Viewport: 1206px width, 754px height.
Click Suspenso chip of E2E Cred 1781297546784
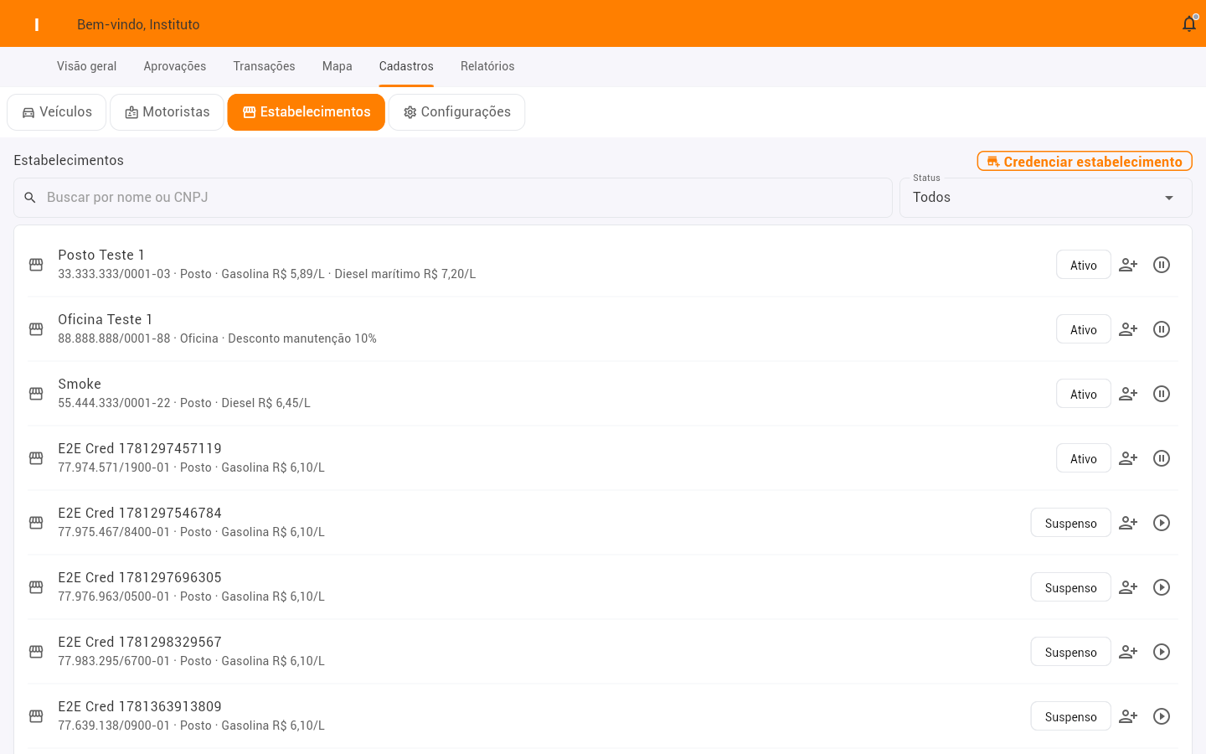1071,523
